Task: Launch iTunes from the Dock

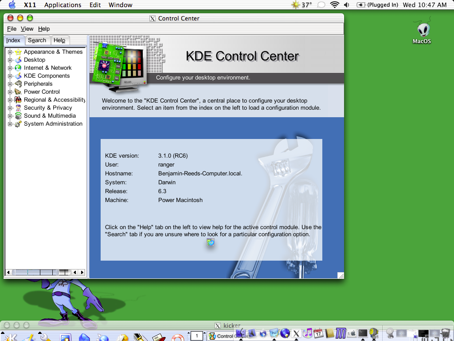Action: pos(308,333)
